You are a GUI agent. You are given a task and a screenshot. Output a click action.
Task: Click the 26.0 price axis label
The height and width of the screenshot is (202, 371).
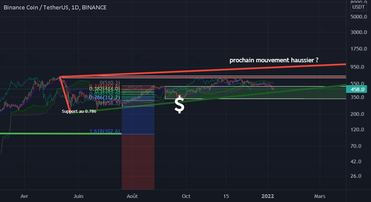356,176
